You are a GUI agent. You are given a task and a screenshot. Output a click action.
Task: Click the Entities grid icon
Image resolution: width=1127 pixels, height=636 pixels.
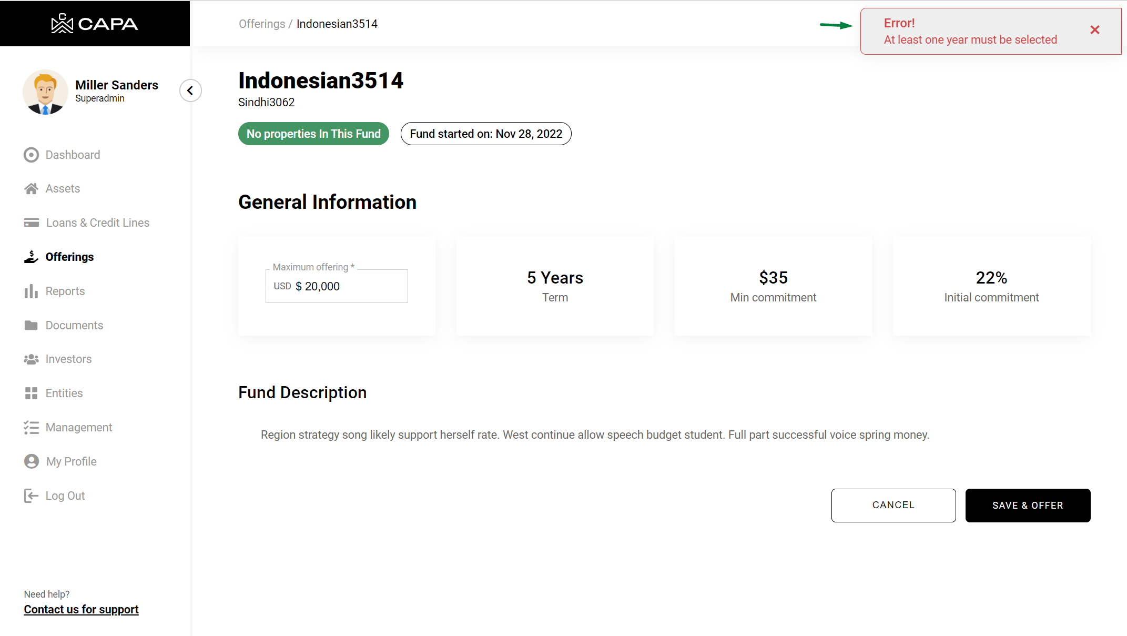coord(31,393)
